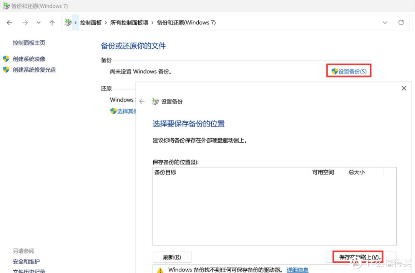Click the warning icon next to the drive message
The width and height of the screenshot is (415, 273).
[x=159, y=269]
